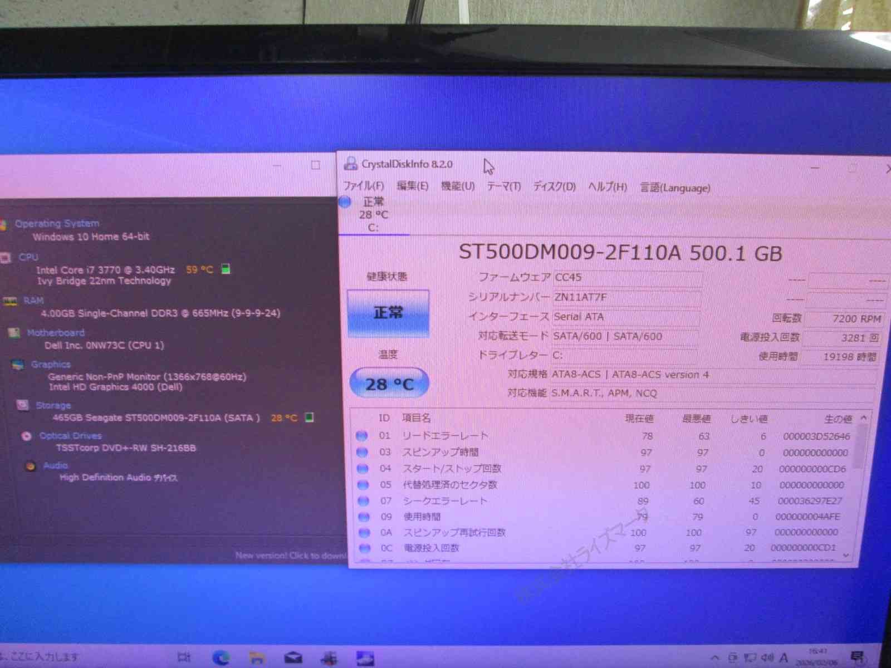Open File Explorer from the taskbar
Viewport: 891px width, 668px height.
pos(257,658)
